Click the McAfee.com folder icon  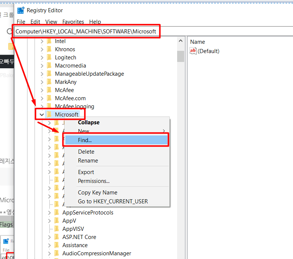[49, 98]
